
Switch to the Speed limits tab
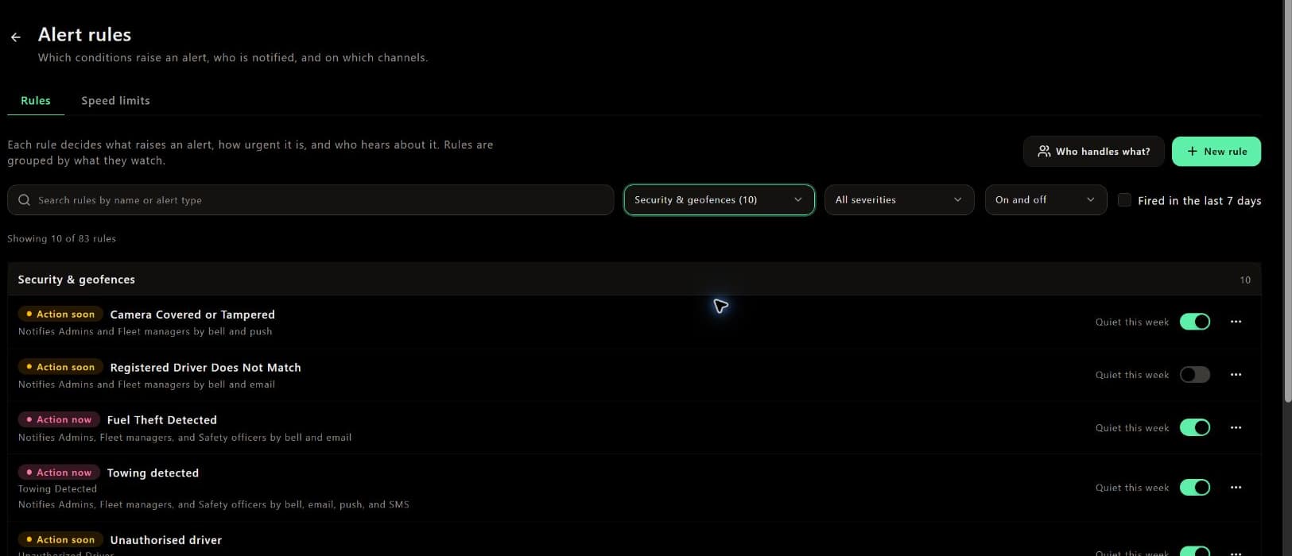click(115, 101)
